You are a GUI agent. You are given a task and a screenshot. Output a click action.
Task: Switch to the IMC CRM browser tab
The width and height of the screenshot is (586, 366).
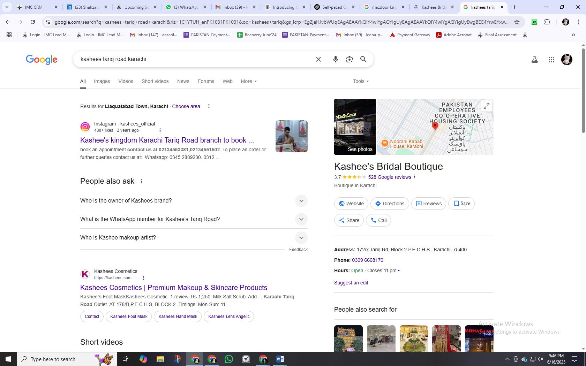click(37, 7)
